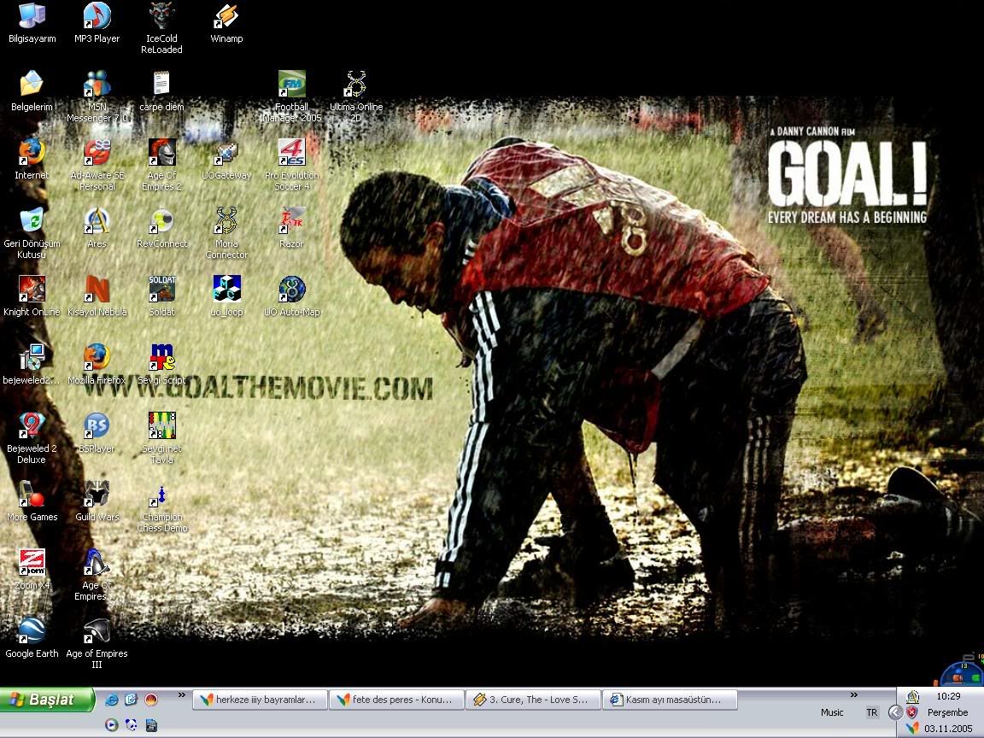Viewport: 984px width, 738px height.
Task: Open the More Games shortcut
Action: coord(32,502)
